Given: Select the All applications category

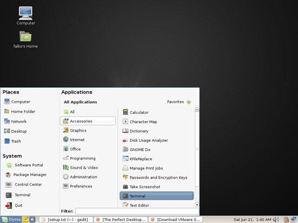Looking at the screenshot, I should pyautogui.click(x=88, y=112).
